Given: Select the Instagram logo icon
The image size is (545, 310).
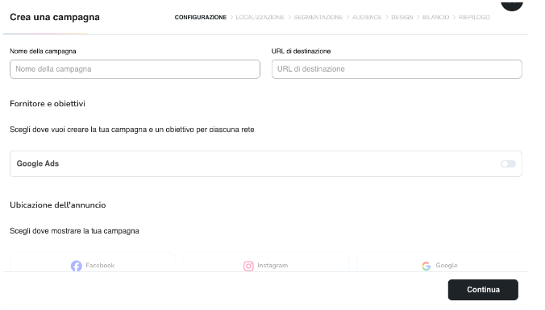Looking at the screenshot, I should (x=248, y=266).
